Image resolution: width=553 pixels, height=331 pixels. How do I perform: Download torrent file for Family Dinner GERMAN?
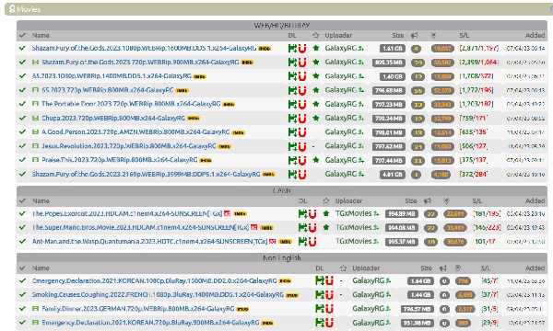click(320, 309)
